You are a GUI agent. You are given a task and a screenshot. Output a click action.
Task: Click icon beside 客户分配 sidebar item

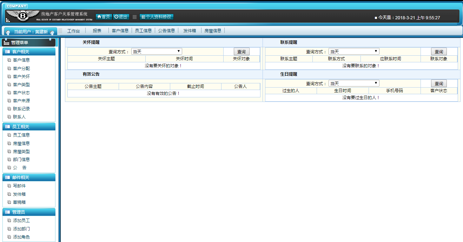click(x=9, y=68)
